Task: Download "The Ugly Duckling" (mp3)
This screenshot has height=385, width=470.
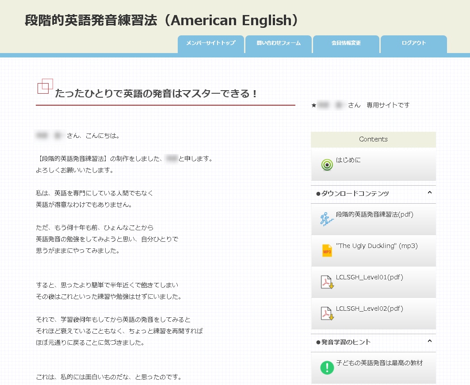Action: point(377,246)
